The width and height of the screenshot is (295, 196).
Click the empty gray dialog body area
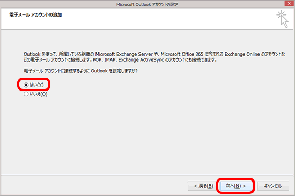[147, 135]
